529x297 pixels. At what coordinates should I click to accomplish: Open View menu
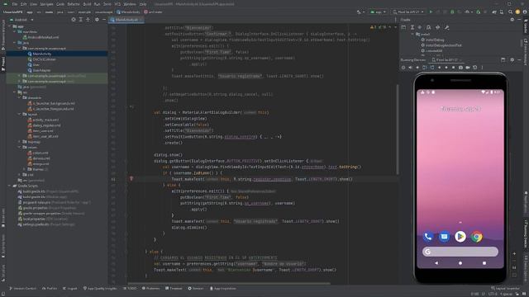tap(33, 4)
